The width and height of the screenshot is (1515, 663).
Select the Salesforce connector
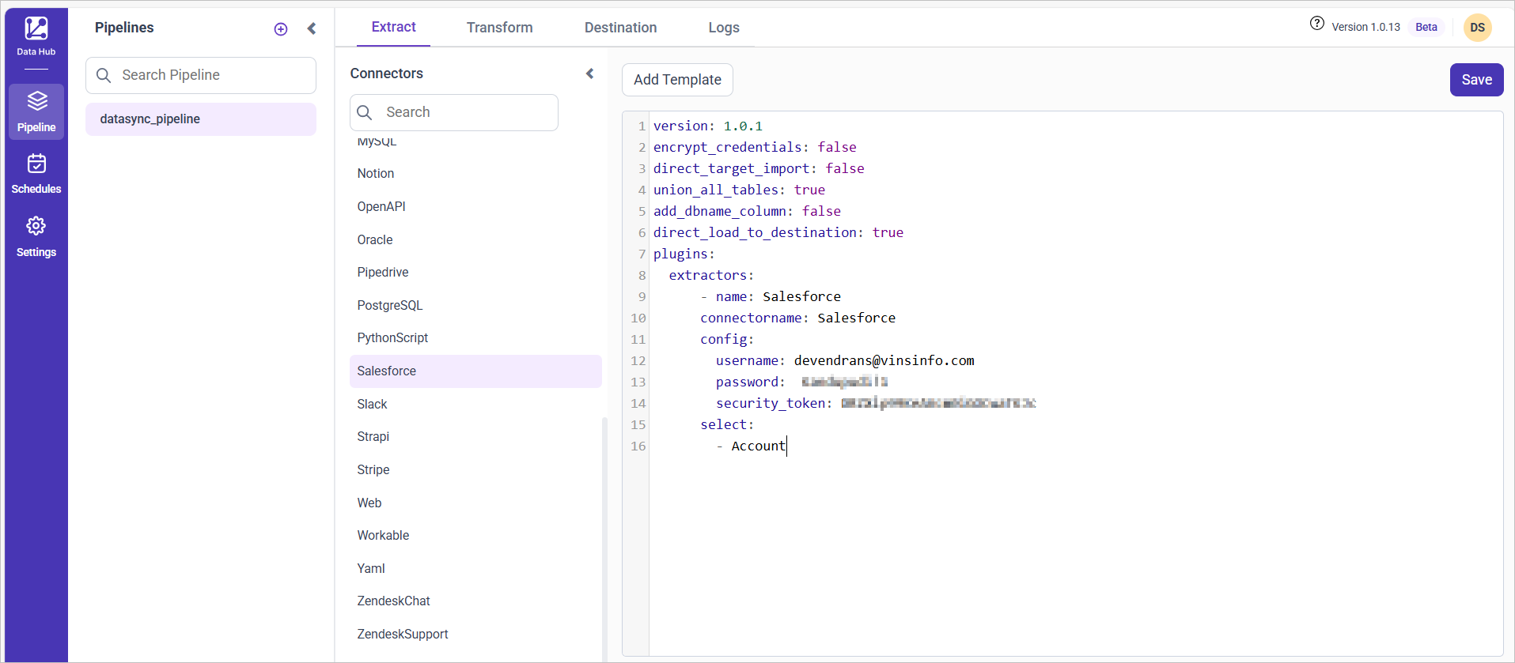475,371
